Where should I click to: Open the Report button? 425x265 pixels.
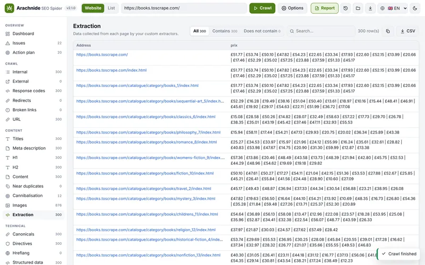click(325, 8)
